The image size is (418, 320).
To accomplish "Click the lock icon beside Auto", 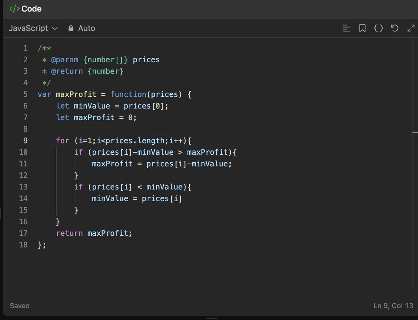I will click(71, 28).
